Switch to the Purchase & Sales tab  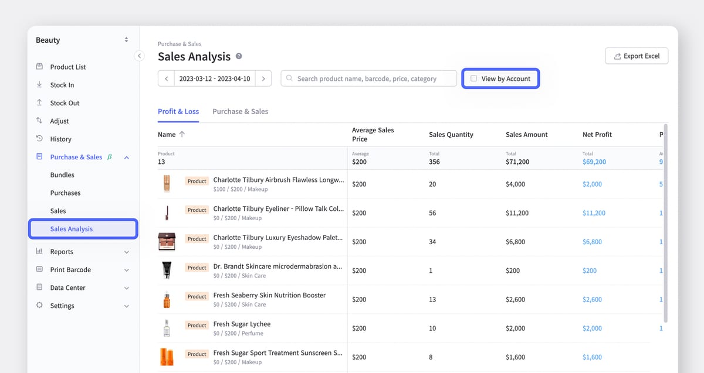point(240,111)
